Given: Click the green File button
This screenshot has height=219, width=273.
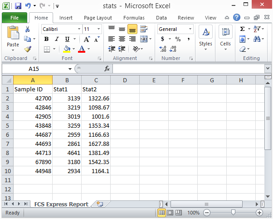Looking at the screenshot, I should pos(14,18).
